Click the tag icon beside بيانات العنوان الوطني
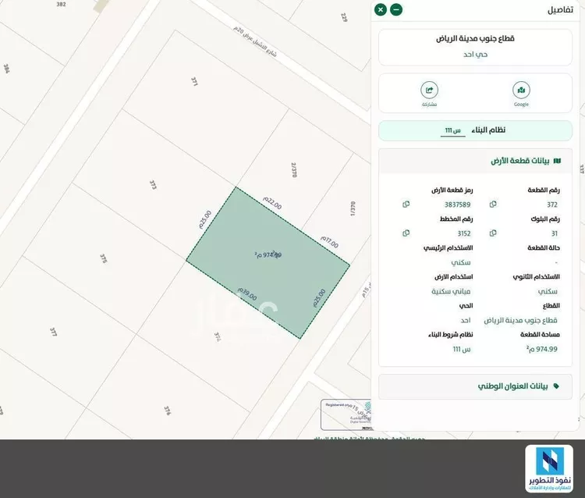The height and width of the screenshot is (498, 585). pos(556,386)
